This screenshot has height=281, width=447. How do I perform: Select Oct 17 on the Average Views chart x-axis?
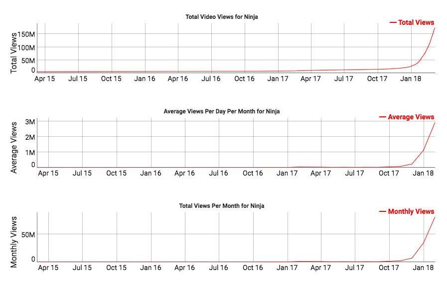point(389,173)
